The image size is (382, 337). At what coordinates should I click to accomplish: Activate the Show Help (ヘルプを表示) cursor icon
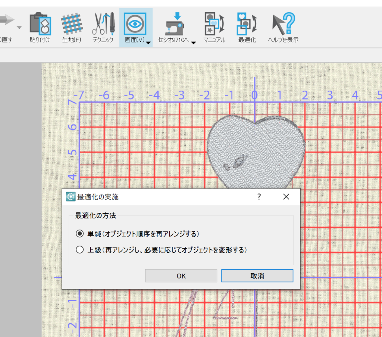283,23
